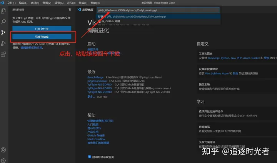
Task: Click the Azure link under 工具和语言
Action: 247,58
